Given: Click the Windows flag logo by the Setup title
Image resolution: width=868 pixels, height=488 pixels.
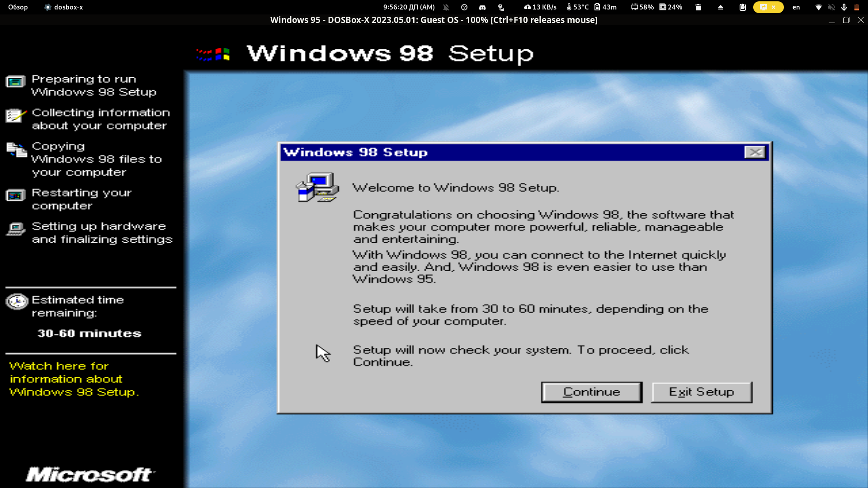Looking at the screenshot, I should pos(213,54).
